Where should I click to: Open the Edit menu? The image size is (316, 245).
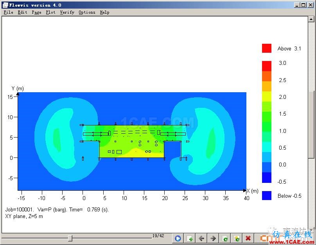click(x=22, y=12)
